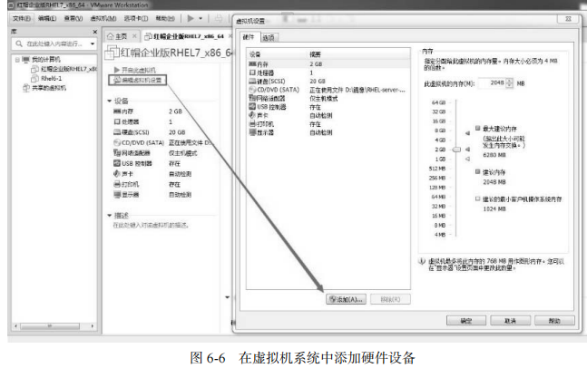The height and width of the screenshot is (368, 587).
Task: Open the 帮助(H) menu
Action: pos(165,18)
